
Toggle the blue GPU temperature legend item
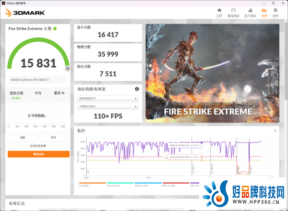tap(148, 185)
